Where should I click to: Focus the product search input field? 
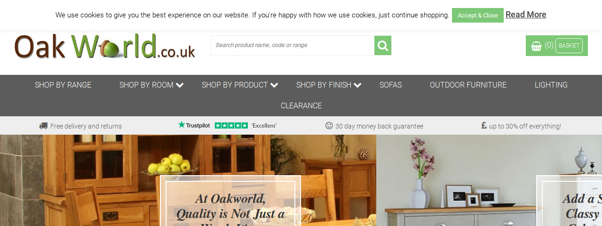[292, 45]
